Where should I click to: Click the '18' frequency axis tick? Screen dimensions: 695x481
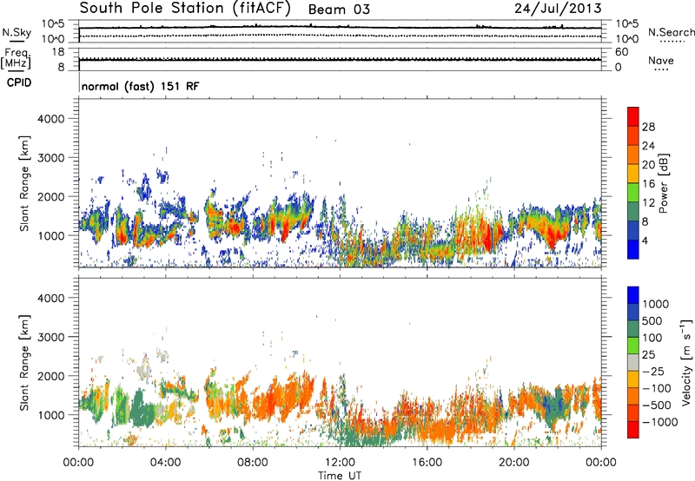[58, 52]
